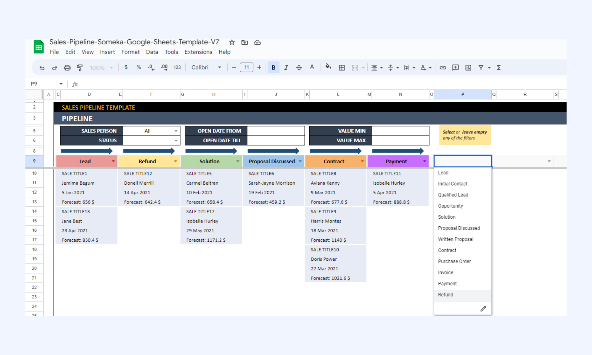
Task: Decrease font size with minus button
Action: [x=234, y=67]
